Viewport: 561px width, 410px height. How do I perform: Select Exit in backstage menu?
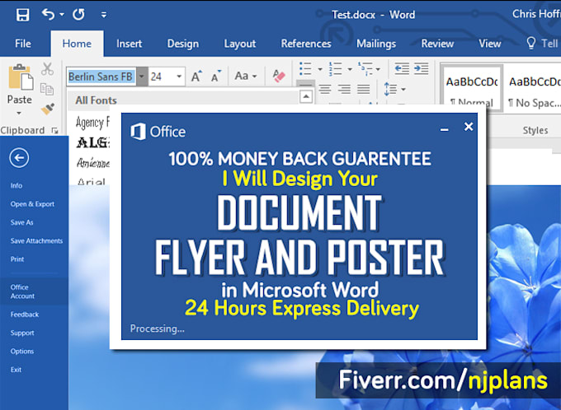pyautogui.click(x=16, y=370)
